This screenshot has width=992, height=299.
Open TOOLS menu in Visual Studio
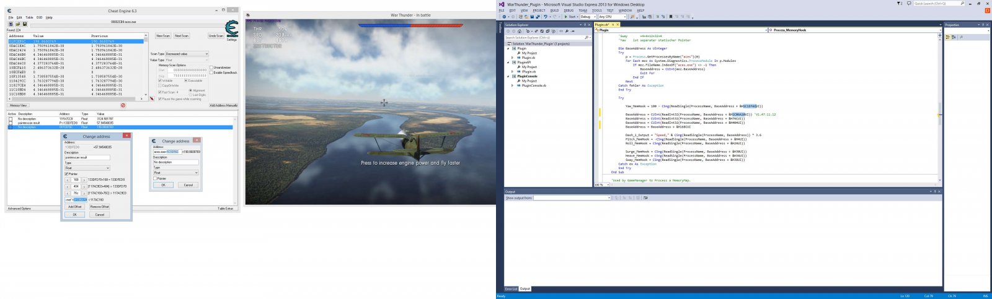[596, 11]
